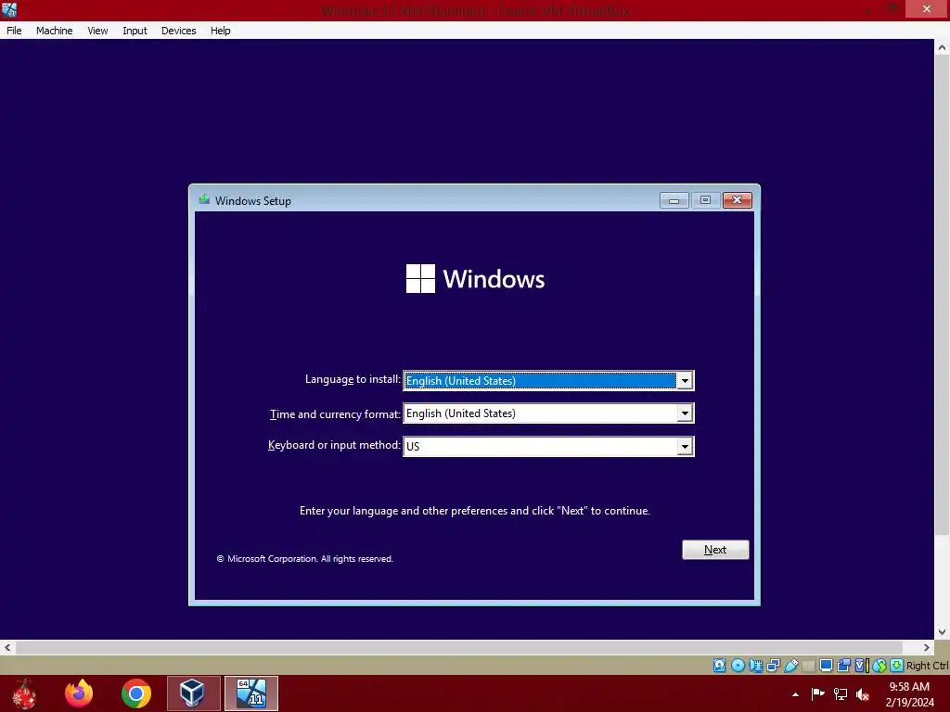Viewport: 950px width, 712px height.
Task: Click the mouse integration status icon
Action: pyautogui.click(x=879, y=666)
